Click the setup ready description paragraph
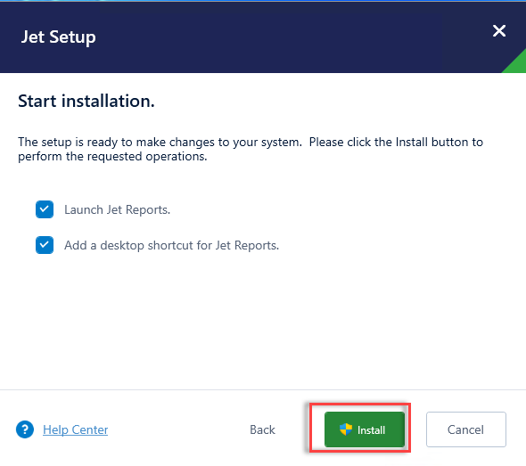The height and width of the screenshot is (466, 526). [x=251, y=149]
